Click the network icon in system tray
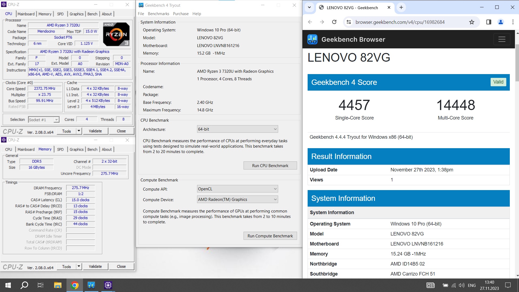This screenshot has height=292, width=519. coord(454,285)
